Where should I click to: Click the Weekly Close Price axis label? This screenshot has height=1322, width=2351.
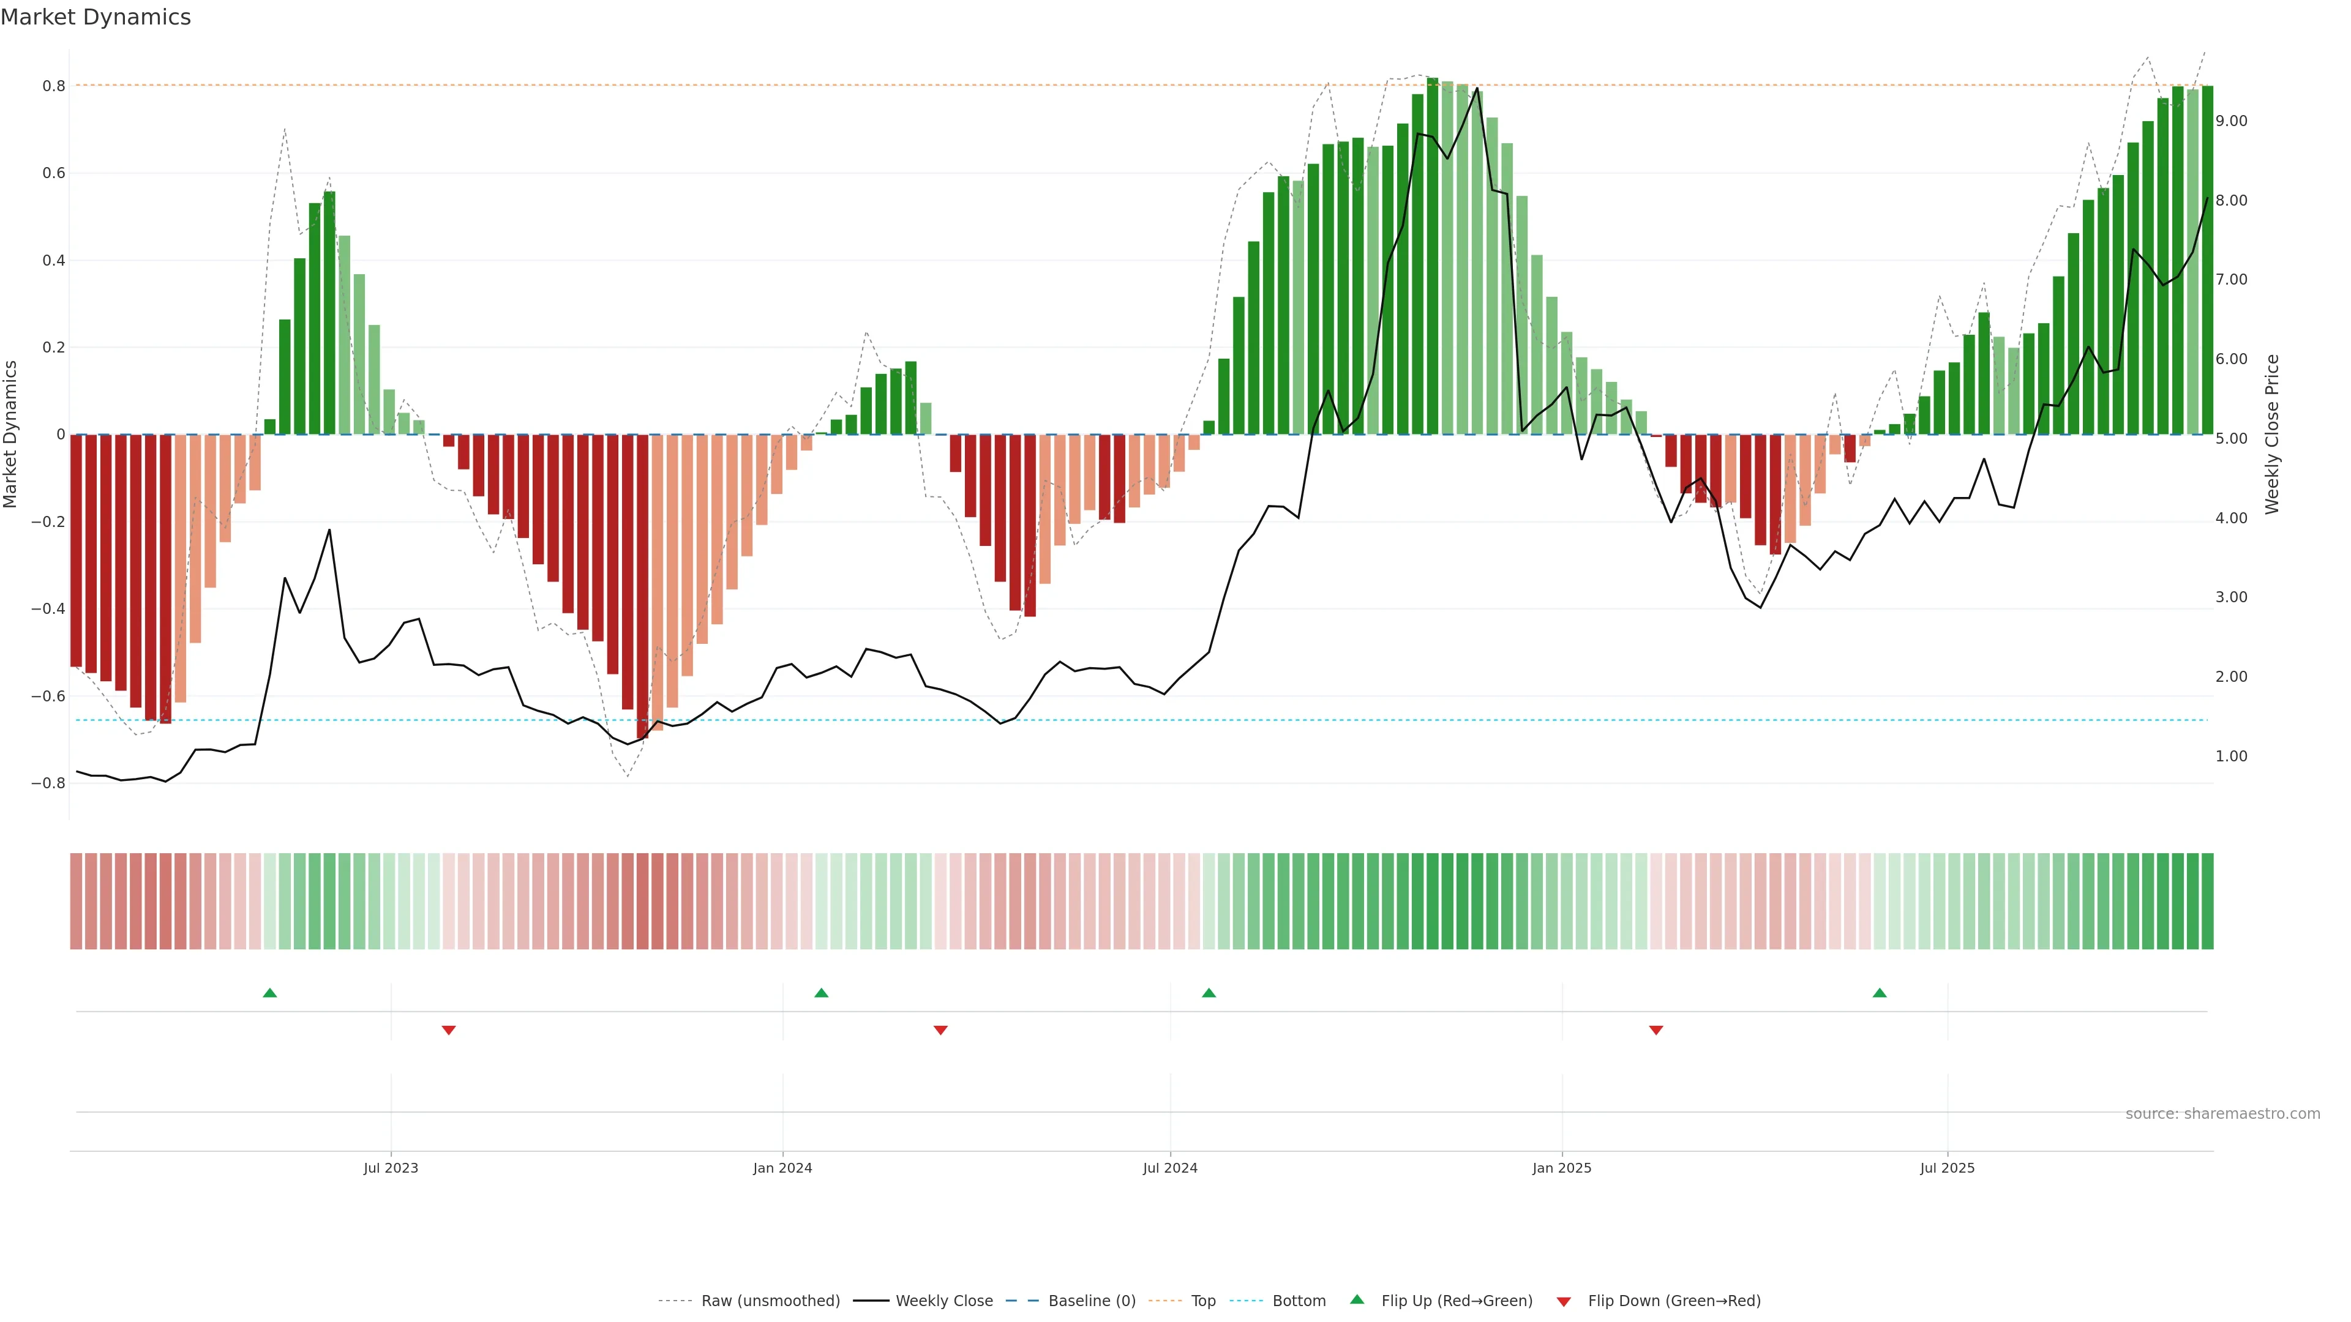2271,435
